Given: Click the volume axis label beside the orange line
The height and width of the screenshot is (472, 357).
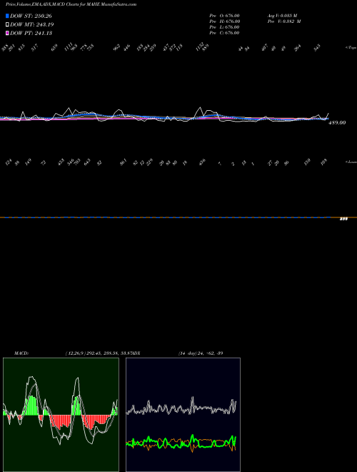Looking at the screenshot, I should (343, 219).
